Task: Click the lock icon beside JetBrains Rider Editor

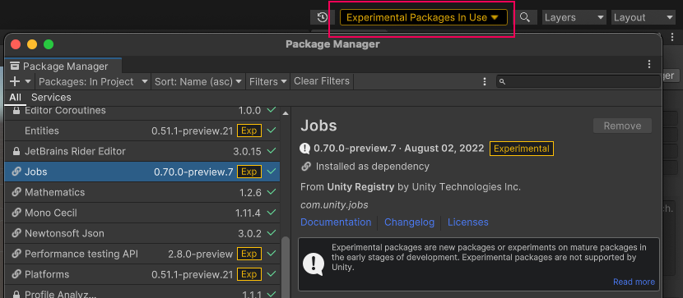Action: [x=16, y=151]
